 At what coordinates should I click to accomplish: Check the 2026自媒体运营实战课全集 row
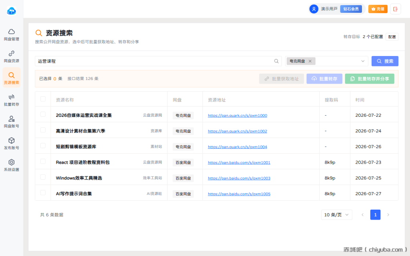pyautogui.click(x=43, y=114)
